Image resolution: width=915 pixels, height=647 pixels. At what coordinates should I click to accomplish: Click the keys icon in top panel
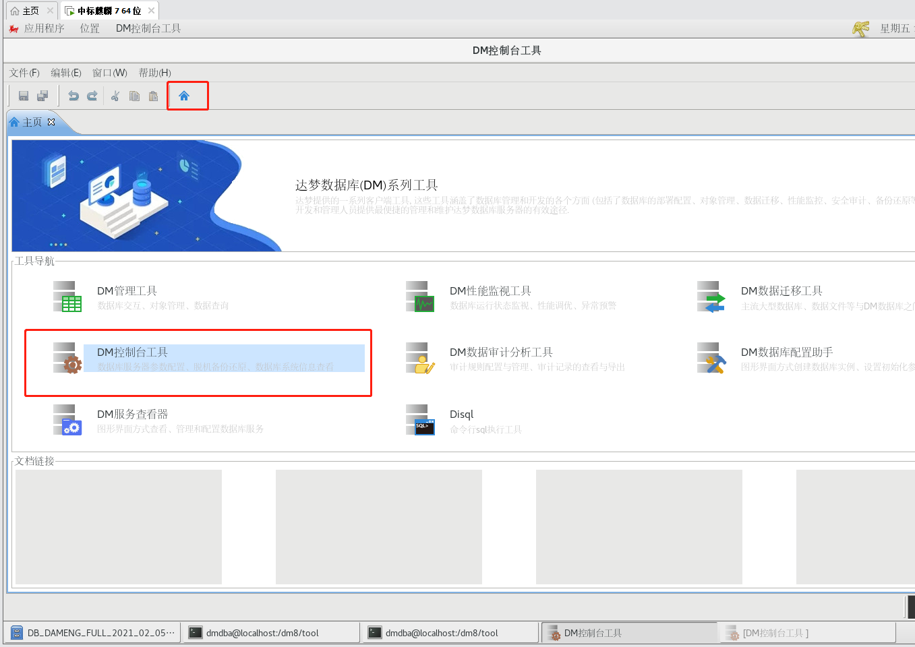coord(861,29)
